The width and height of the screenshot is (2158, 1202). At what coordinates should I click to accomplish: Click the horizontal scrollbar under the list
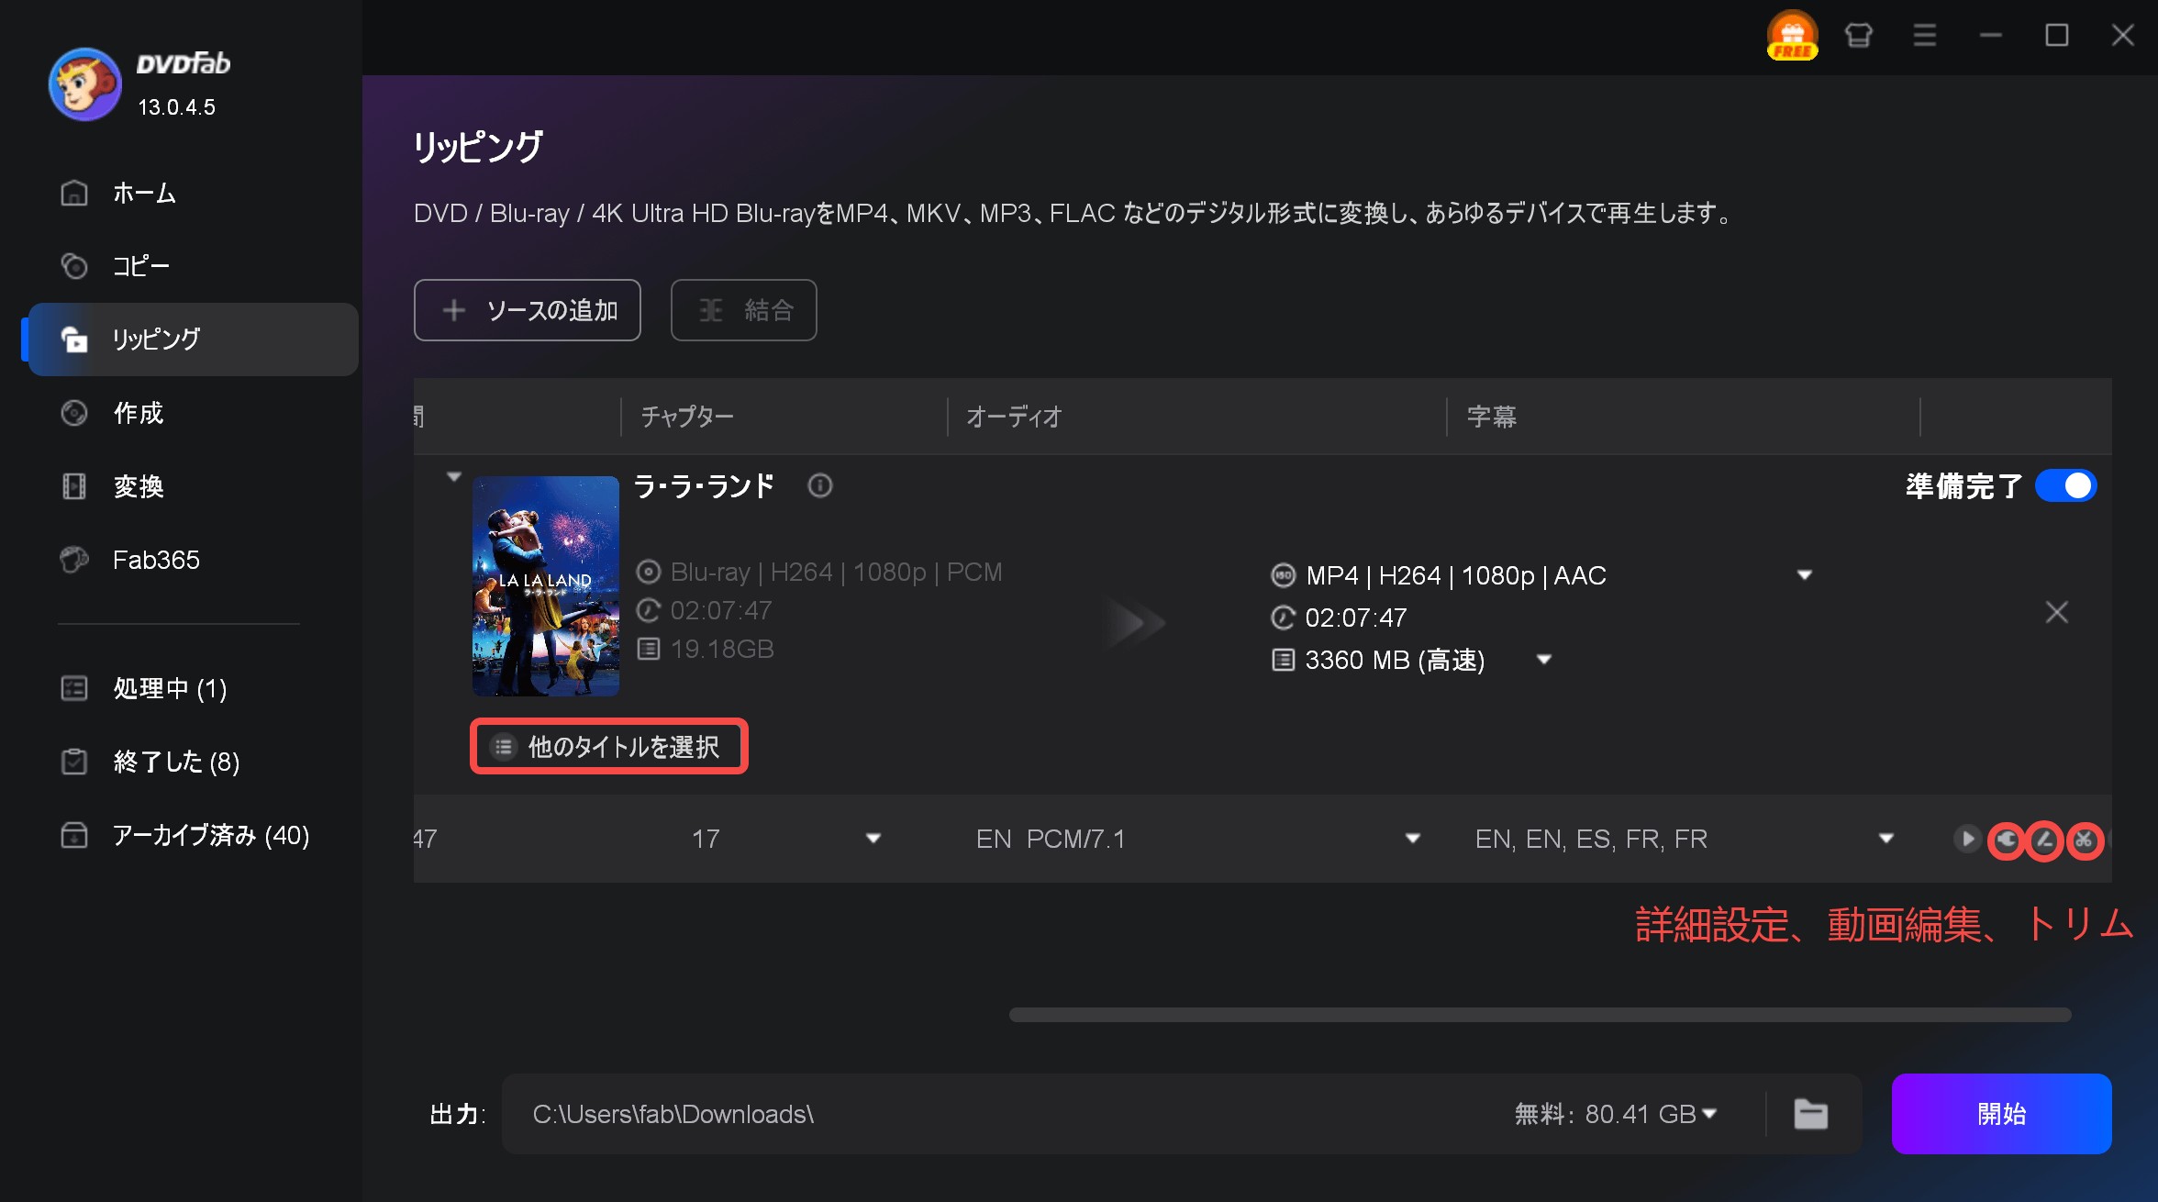tap(1540, 1015)
